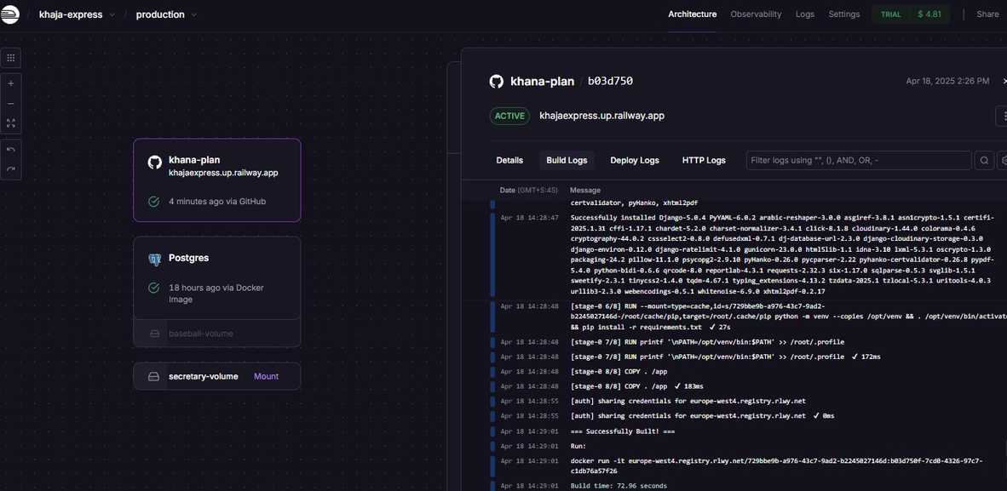The width and height of the screenshot is (1007, 491).
Task: Click the Railway logo icon
Action: click(9, 14)
